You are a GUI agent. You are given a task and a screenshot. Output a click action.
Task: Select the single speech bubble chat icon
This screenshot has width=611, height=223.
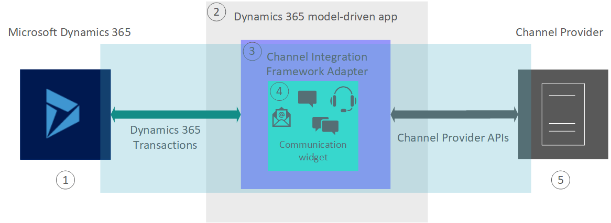[x=307, y=99]
